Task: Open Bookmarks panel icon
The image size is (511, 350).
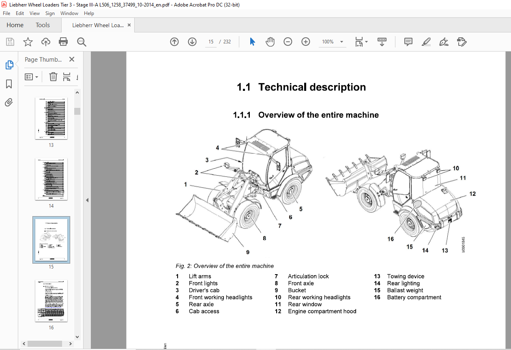Action: click(x=9, y=84)
